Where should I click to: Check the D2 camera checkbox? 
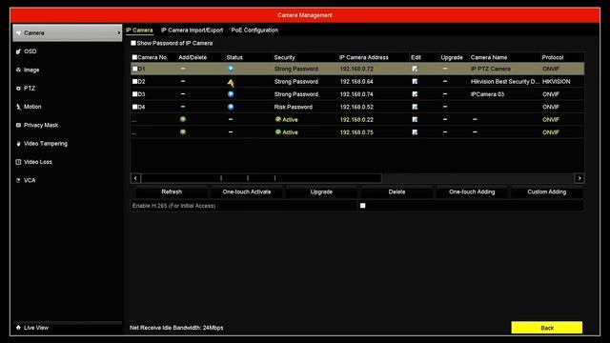(135, 82)
